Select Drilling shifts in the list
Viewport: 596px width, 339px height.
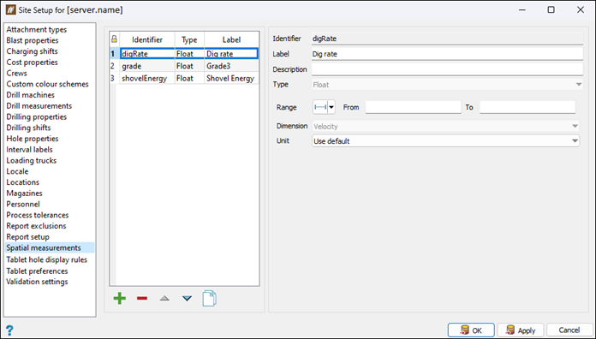28,128
